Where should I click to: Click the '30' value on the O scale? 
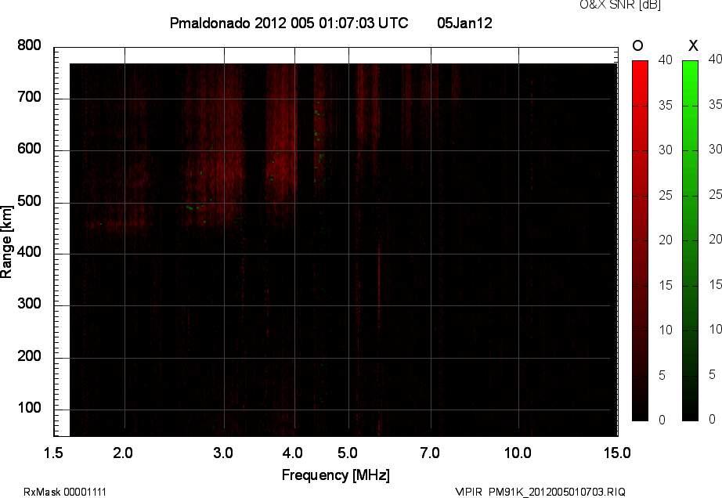665,150
